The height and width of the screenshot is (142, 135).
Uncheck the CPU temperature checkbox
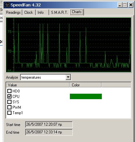(x=9, y=96)
